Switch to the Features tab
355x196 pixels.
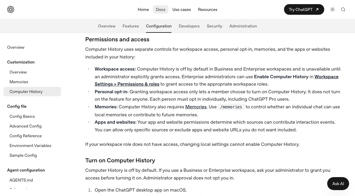click(131, 26)
